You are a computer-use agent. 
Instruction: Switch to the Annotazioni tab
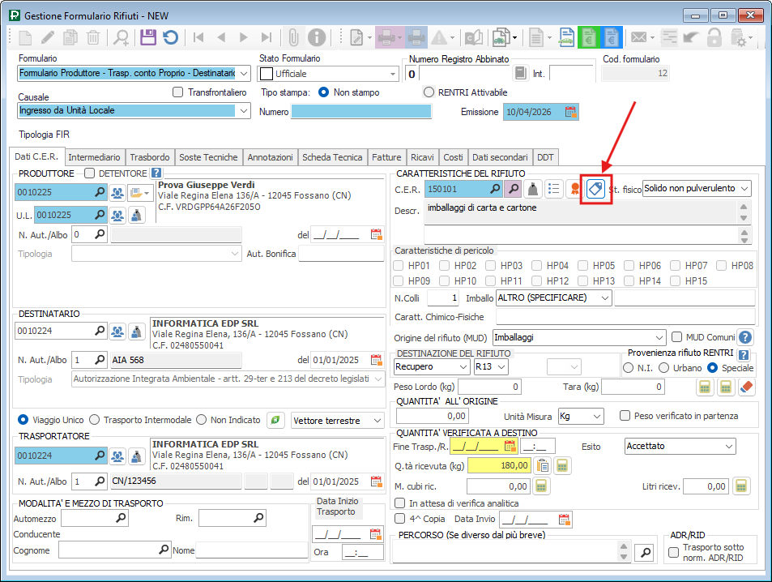point(270,157)
